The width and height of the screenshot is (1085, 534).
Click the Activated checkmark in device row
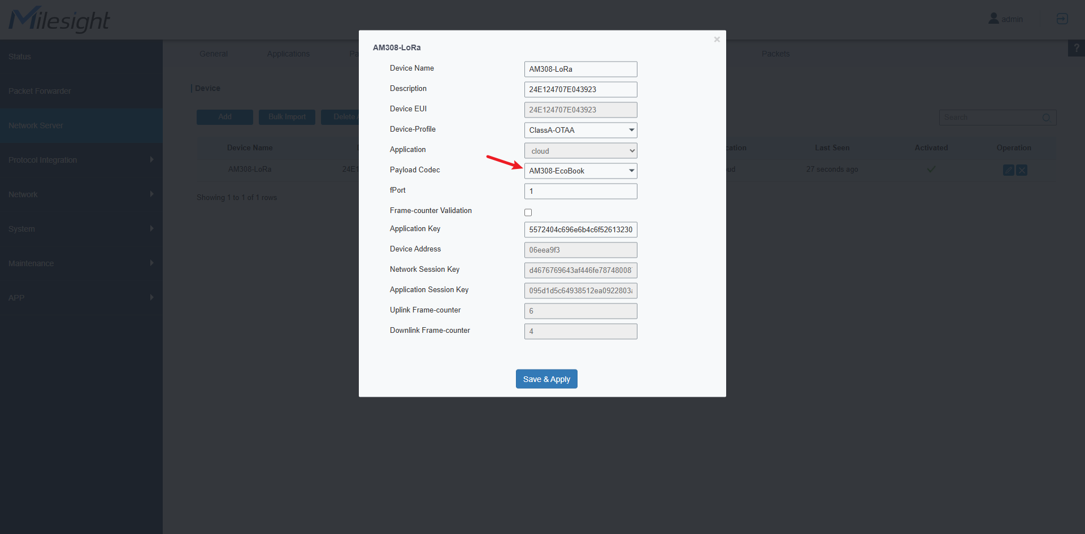coord(931,169)
